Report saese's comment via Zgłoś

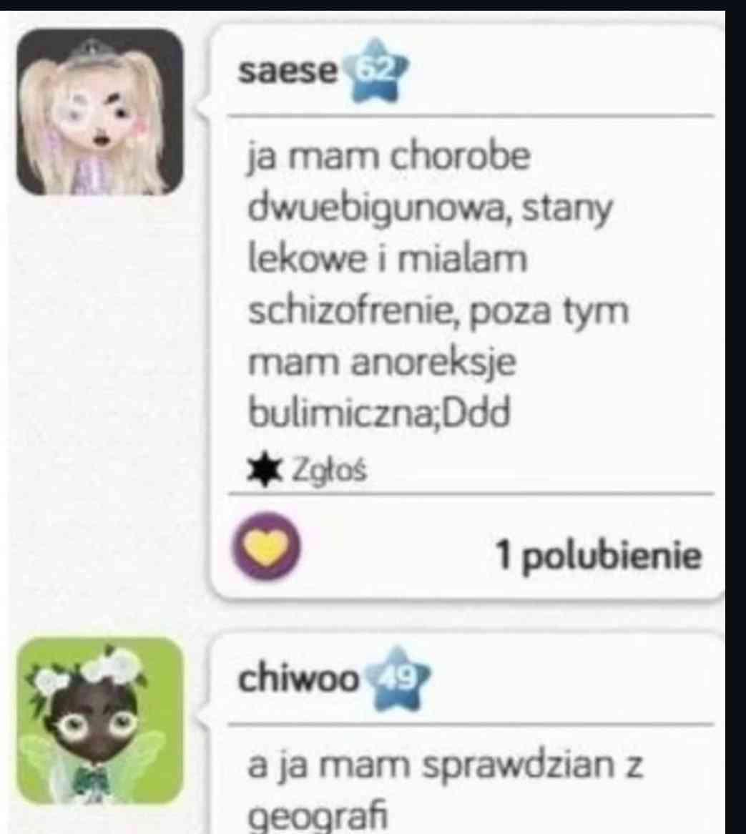[328, 470]
